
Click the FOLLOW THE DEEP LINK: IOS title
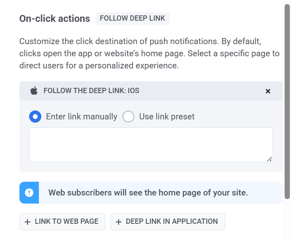[91, 91]
